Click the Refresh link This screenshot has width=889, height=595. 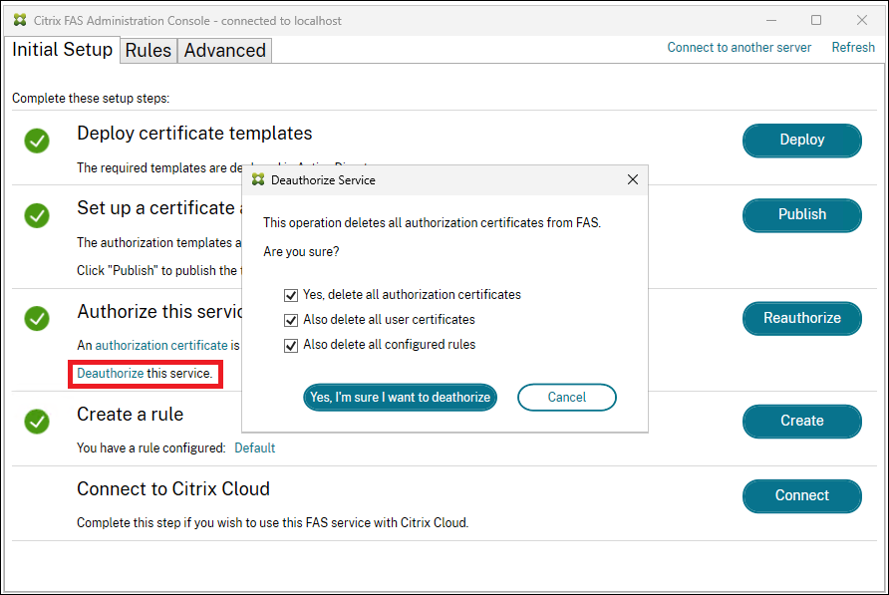tap(853, 47)
